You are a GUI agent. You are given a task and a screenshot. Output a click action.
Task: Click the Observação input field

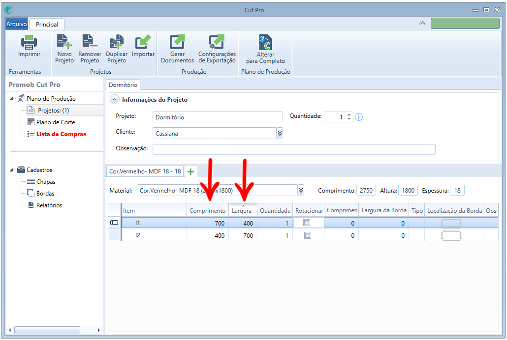click(294, 149)
